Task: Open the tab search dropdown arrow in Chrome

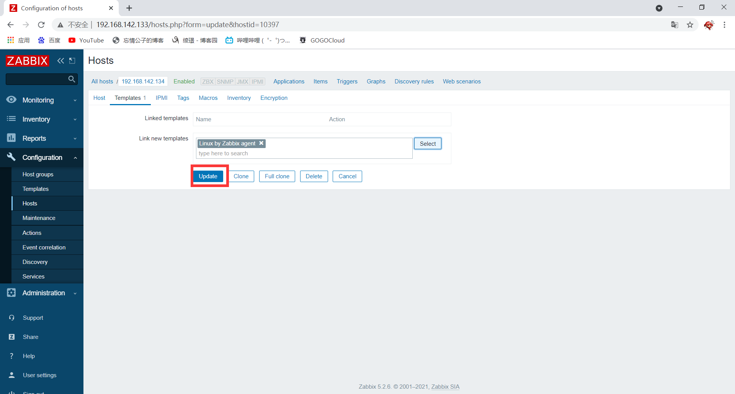Action: (659, 8)
